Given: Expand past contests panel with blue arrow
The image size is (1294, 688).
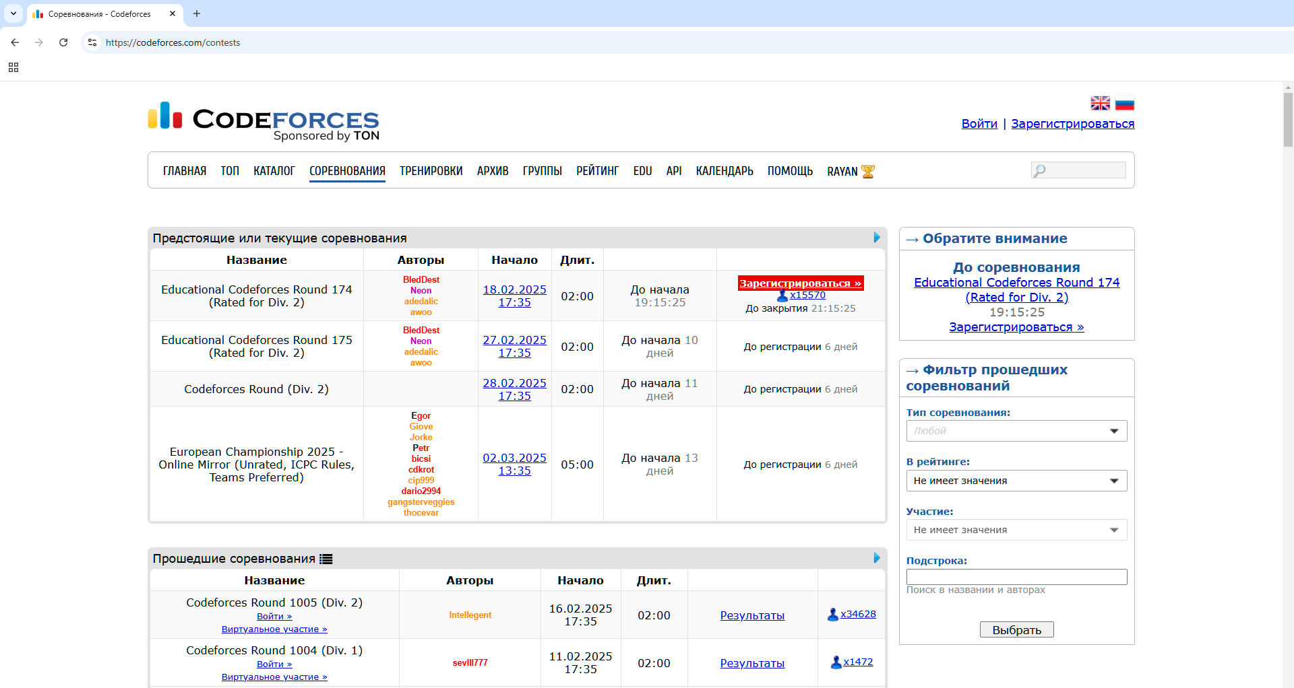Looking at the screenshot, I should coord(876,558).
